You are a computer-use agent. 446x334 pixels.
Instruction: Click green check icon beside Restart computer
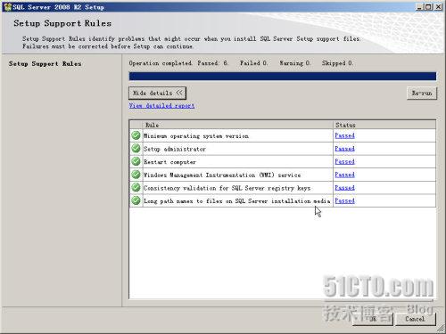tap(136, 161)
